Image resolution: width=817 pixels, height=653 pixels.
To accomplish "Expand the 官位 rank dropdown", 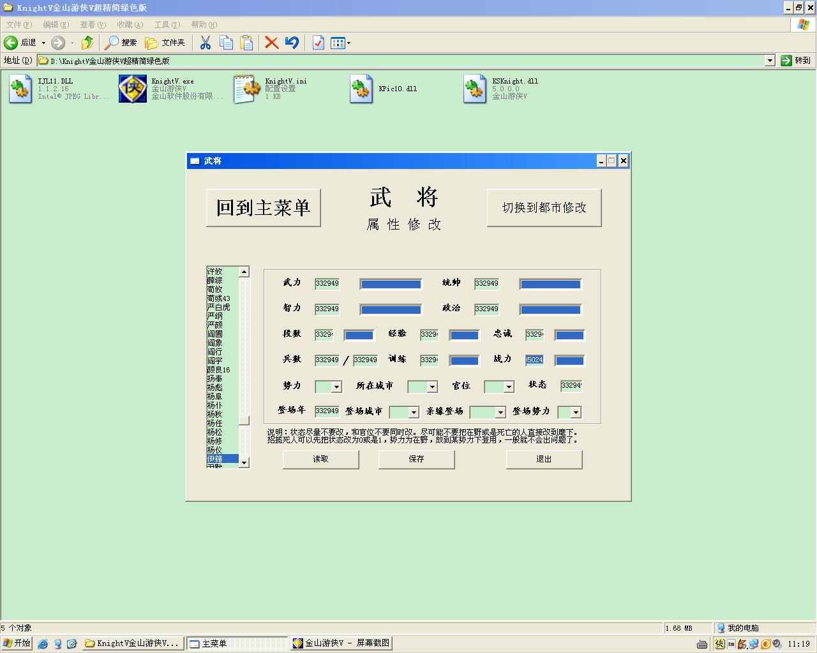I will click(509, 387).
